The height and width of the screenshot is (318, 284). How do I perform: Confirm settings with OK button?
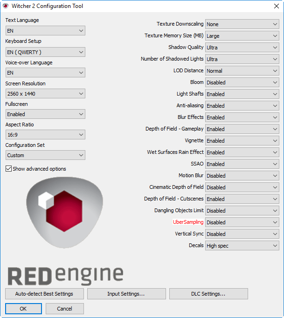[x=23, y=309]
